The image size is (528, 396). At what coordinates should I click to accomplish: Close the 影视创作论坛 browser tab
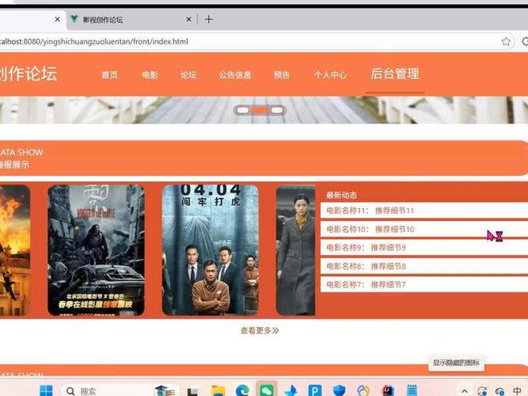[189, 20]
